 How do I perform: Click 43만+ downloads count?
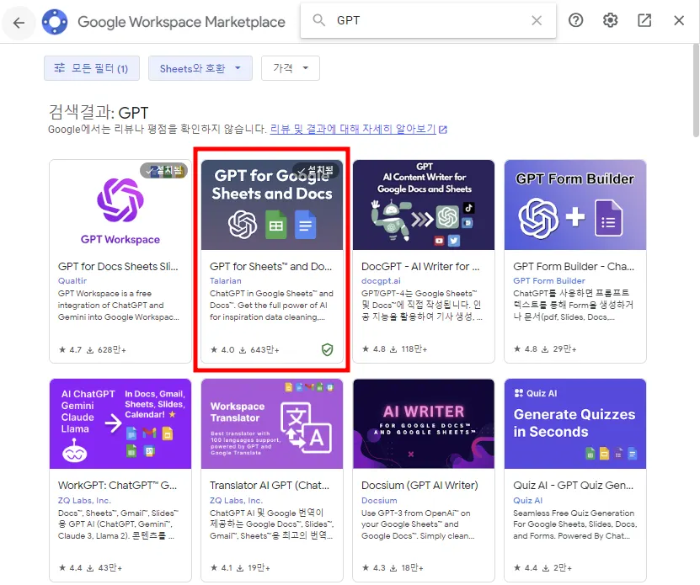(104, 568)
